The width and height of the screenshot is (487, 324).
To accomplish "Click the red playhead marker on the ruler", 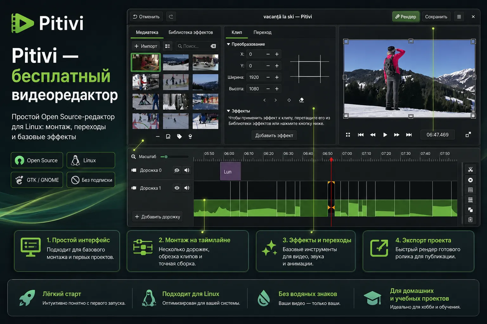I will click(331, 159).
